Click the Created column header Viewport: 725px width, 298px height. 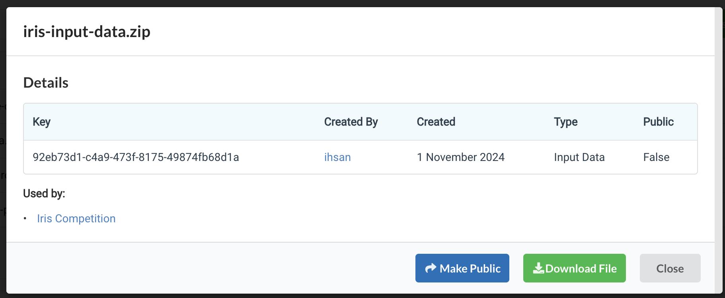pos(436,122)
